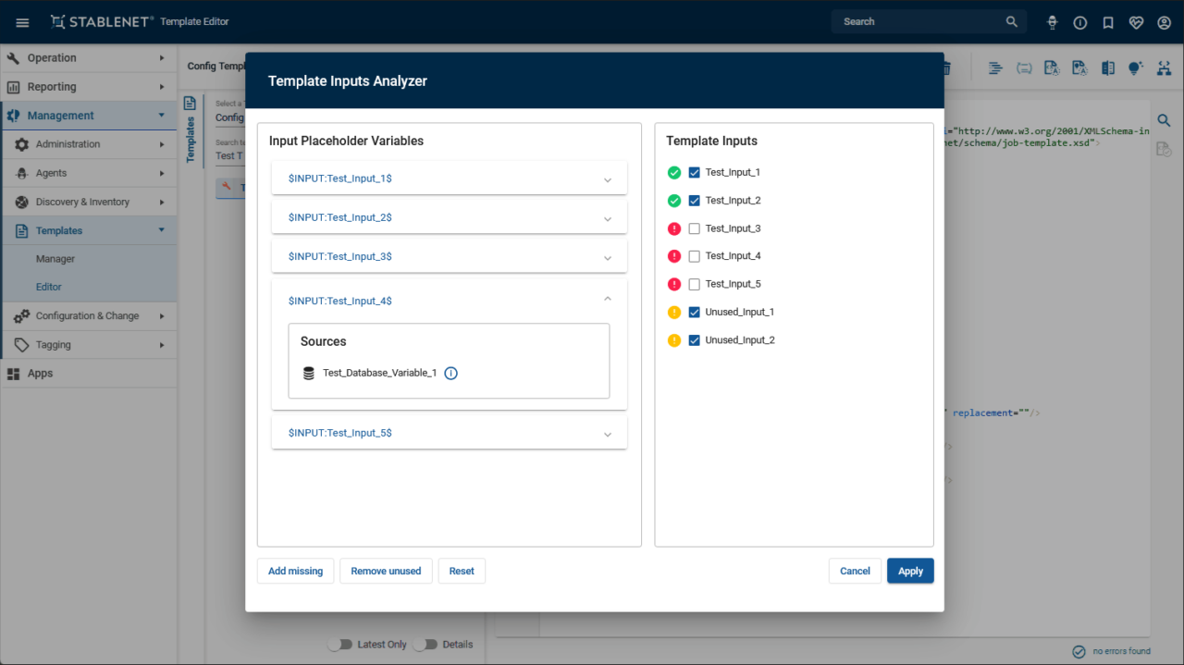Click the Apply button
Image resolution: width=1184 pixels, height=665 pixels.
(910, 571)
